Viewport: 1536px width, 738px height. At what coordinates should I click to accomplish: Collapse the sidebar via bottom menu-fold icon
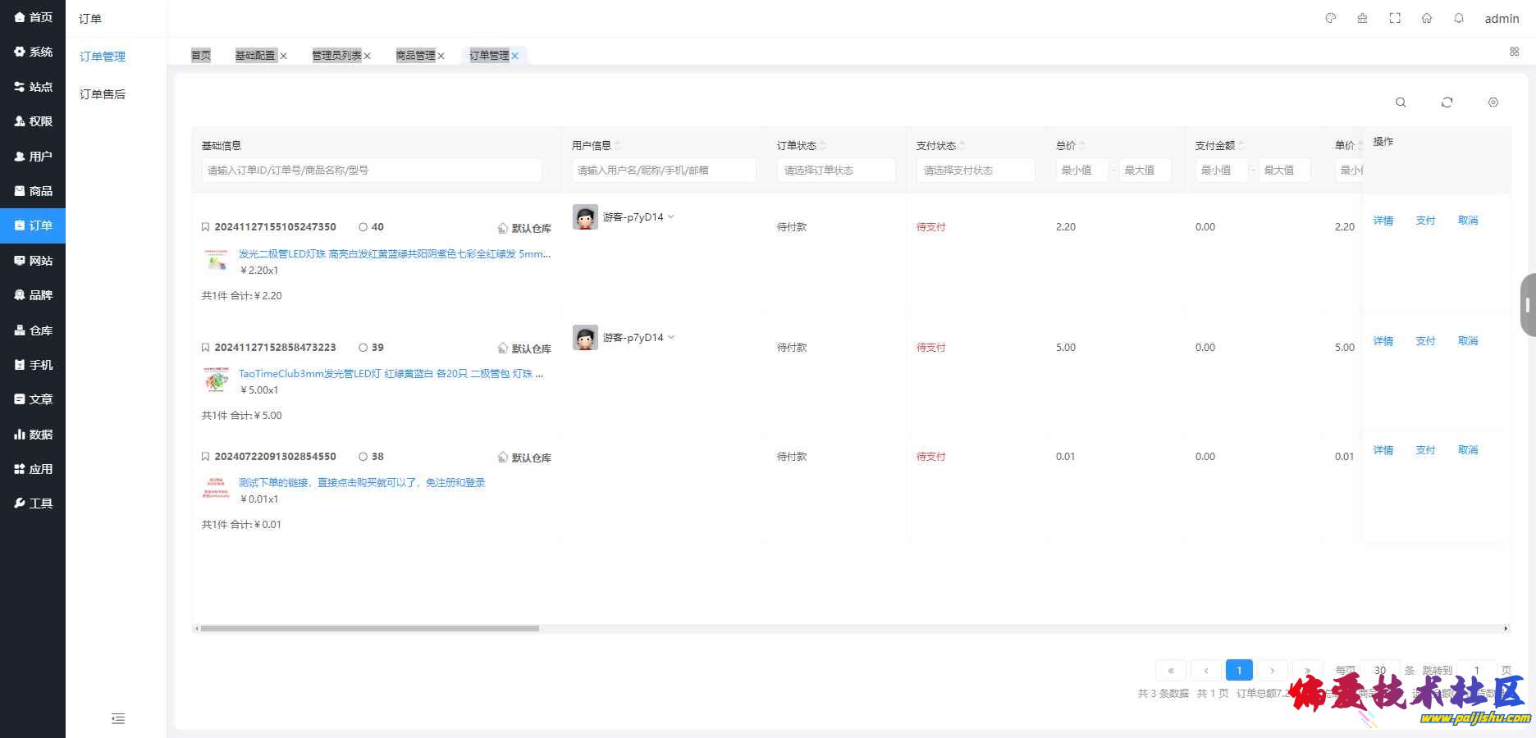point(118,719)
